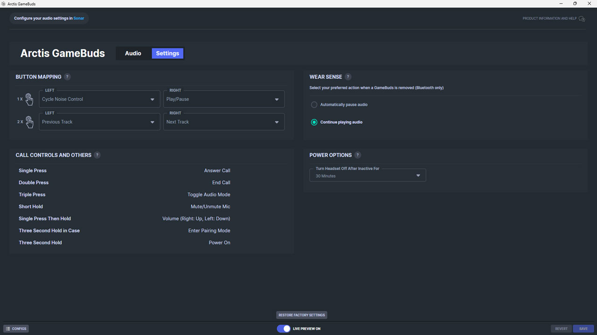The height and width of the screenshot is (335, 597).
Task: Minimize the Arctis GameBuds window
Action: coord(562,4)
